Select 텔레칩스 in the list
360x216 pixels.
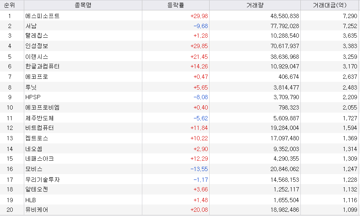point(37,36)
